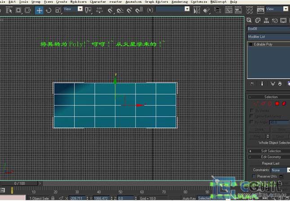
Task: Open the Reference Coordinate System View dropdown
Action: (x=80, y=9)
